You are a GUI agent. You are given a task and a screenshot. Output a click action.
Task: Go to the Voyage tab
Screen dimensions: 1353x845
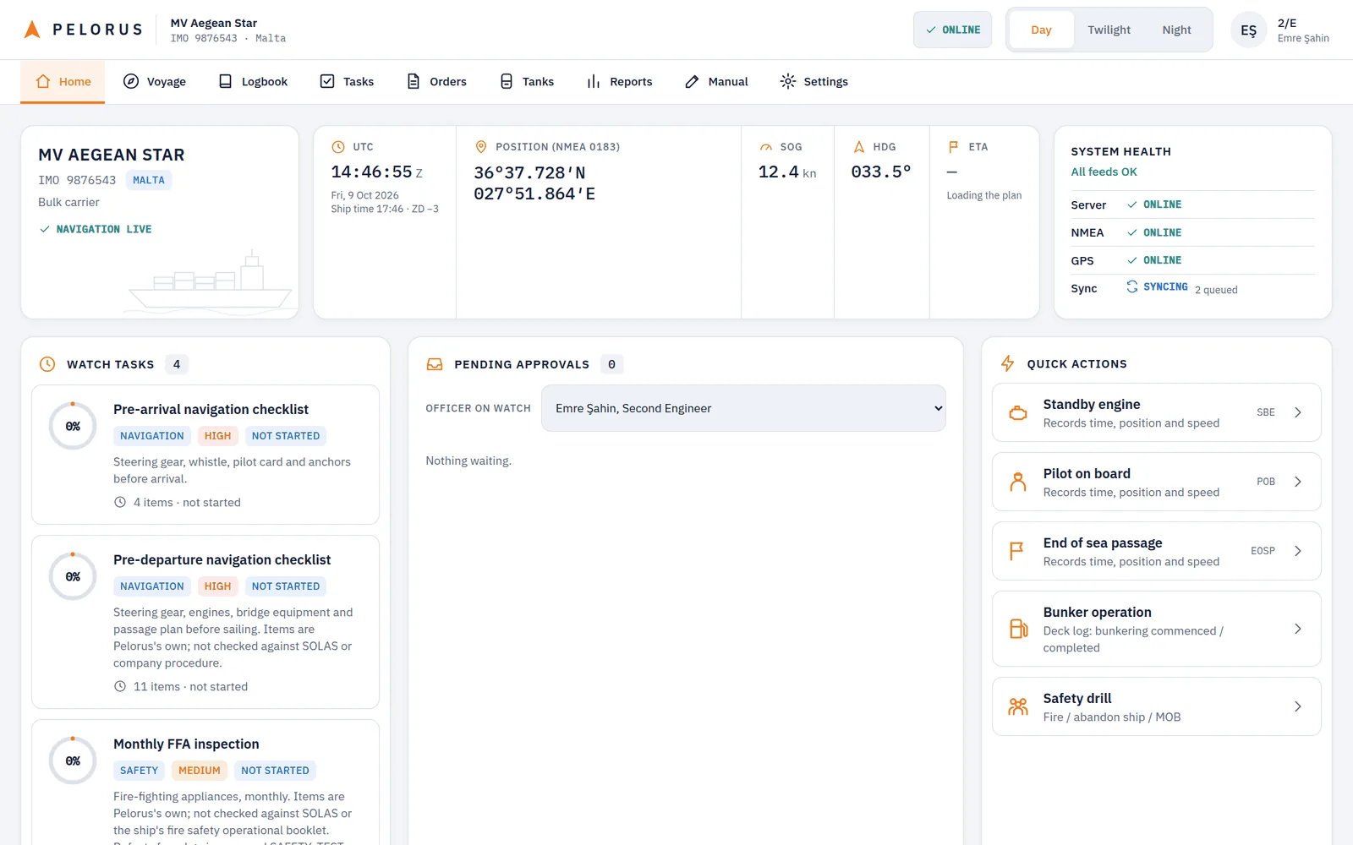[155, 82]
